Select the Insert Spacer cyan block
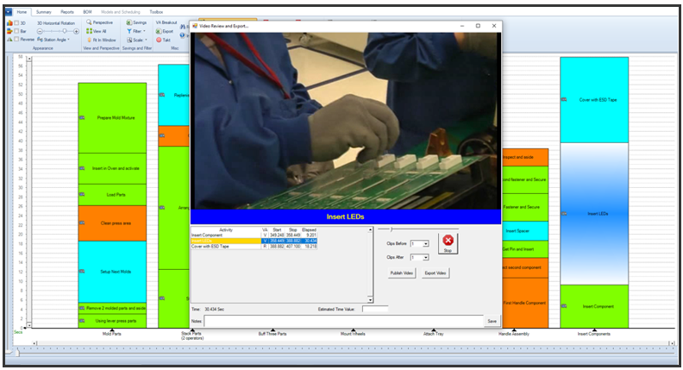The image size is (683, 370). (525, 231)
